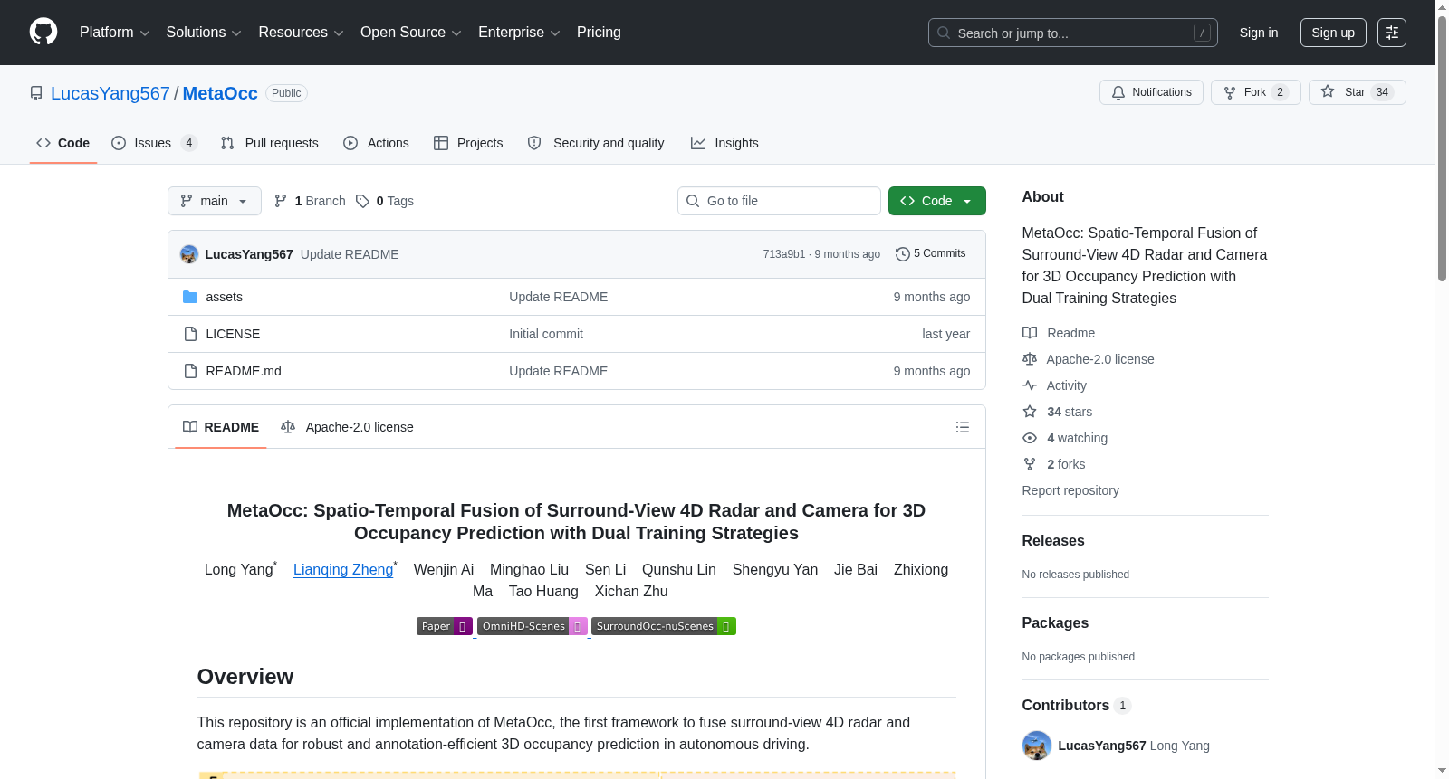Open the green Code dropdown button
Screen dimensions: 1449x779
tap(937, 201)
